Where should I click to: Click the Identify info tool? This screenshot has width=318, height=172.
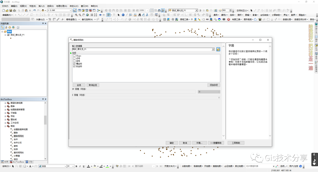[123, 15]
